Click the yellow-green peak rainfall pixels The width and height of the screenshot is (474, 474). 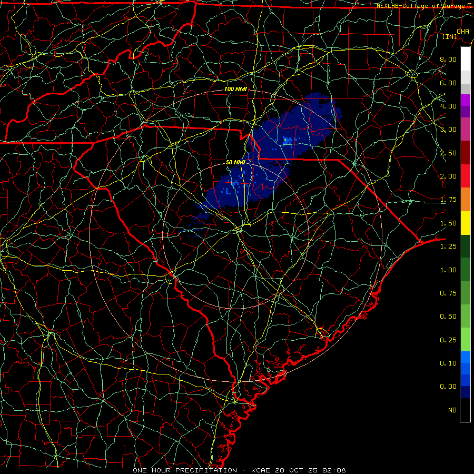click(286, 140)
